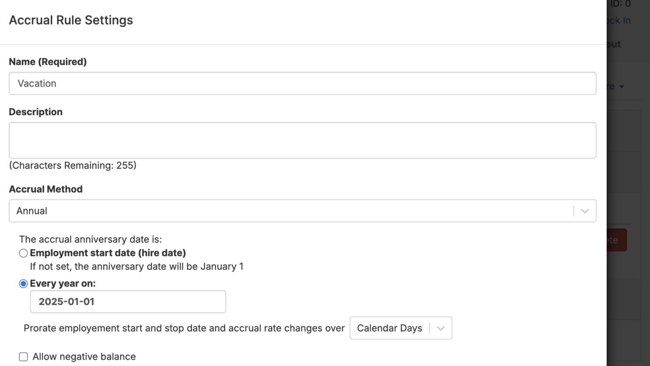
Task: Open the Accrual Method dropdown showing Annual
Action: click(x=292, y=211)
